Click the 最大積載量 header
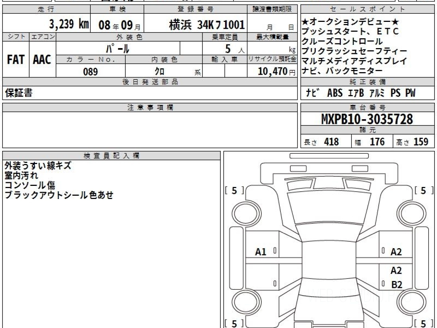437x328 pixels. [272, 37]
